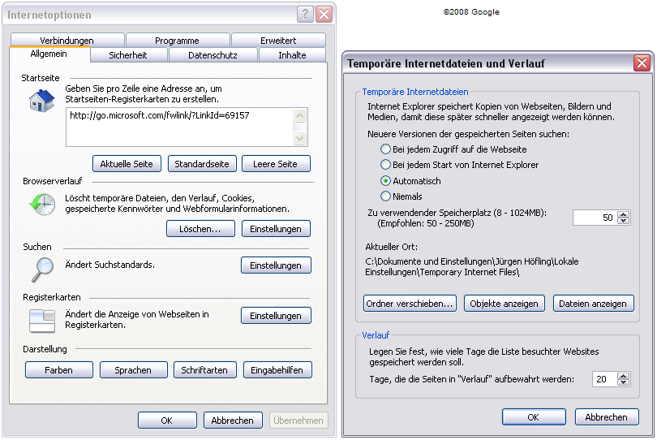Screen dimensions: 657x440
Task: Click the Browserverlauf clock arrow icon
Action: [41, 205]
